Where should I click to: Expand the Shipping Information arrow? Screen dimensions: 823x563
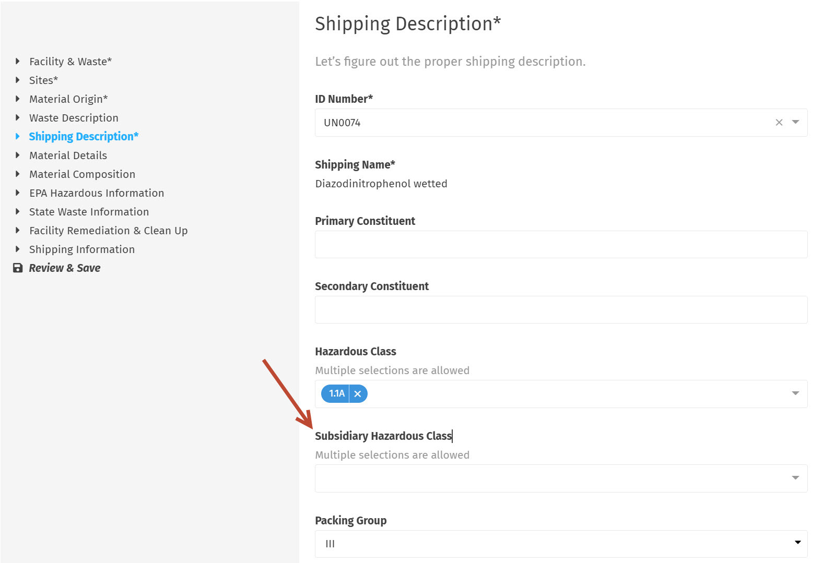click(17, 249)
